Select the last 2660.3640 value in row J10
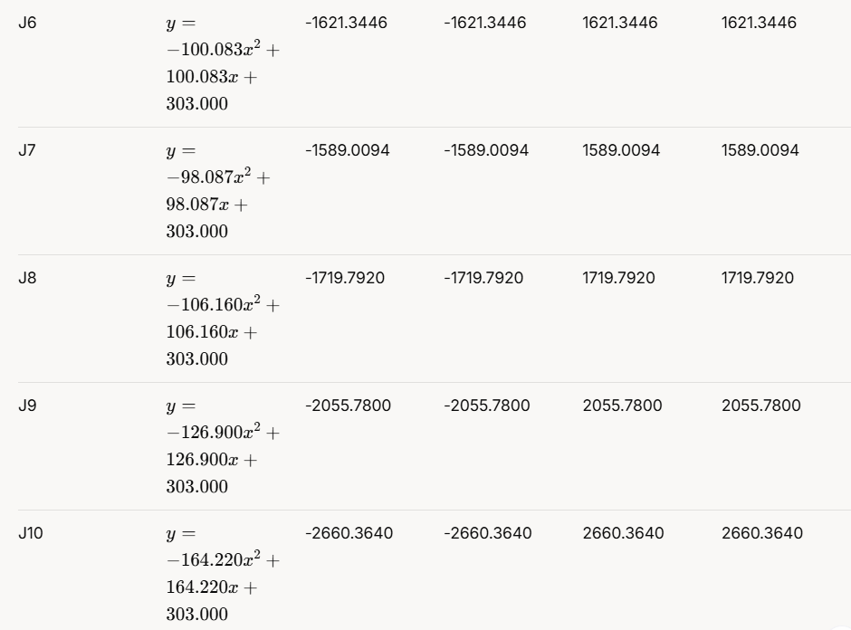Screen dimensions: 851x630 pyautogui.click(x=762, y=533)
